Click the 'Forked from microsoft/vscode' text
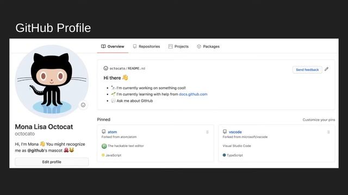348x195 pixels. [245, 137]
